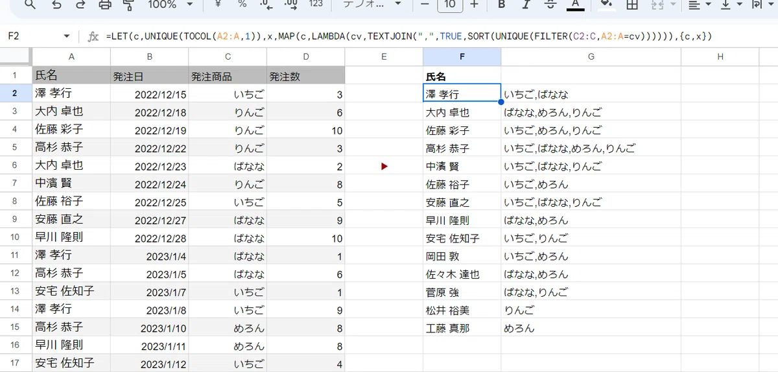
Task: Redo the last undone action
Action: (x=80, y=4)
